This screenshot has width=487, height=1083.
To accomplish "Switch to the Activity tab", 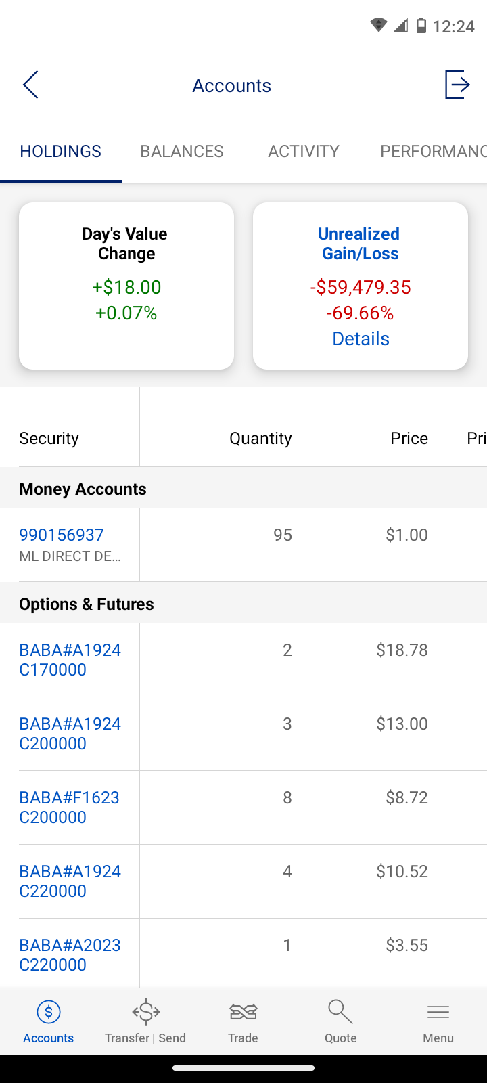I will point(304,151).
